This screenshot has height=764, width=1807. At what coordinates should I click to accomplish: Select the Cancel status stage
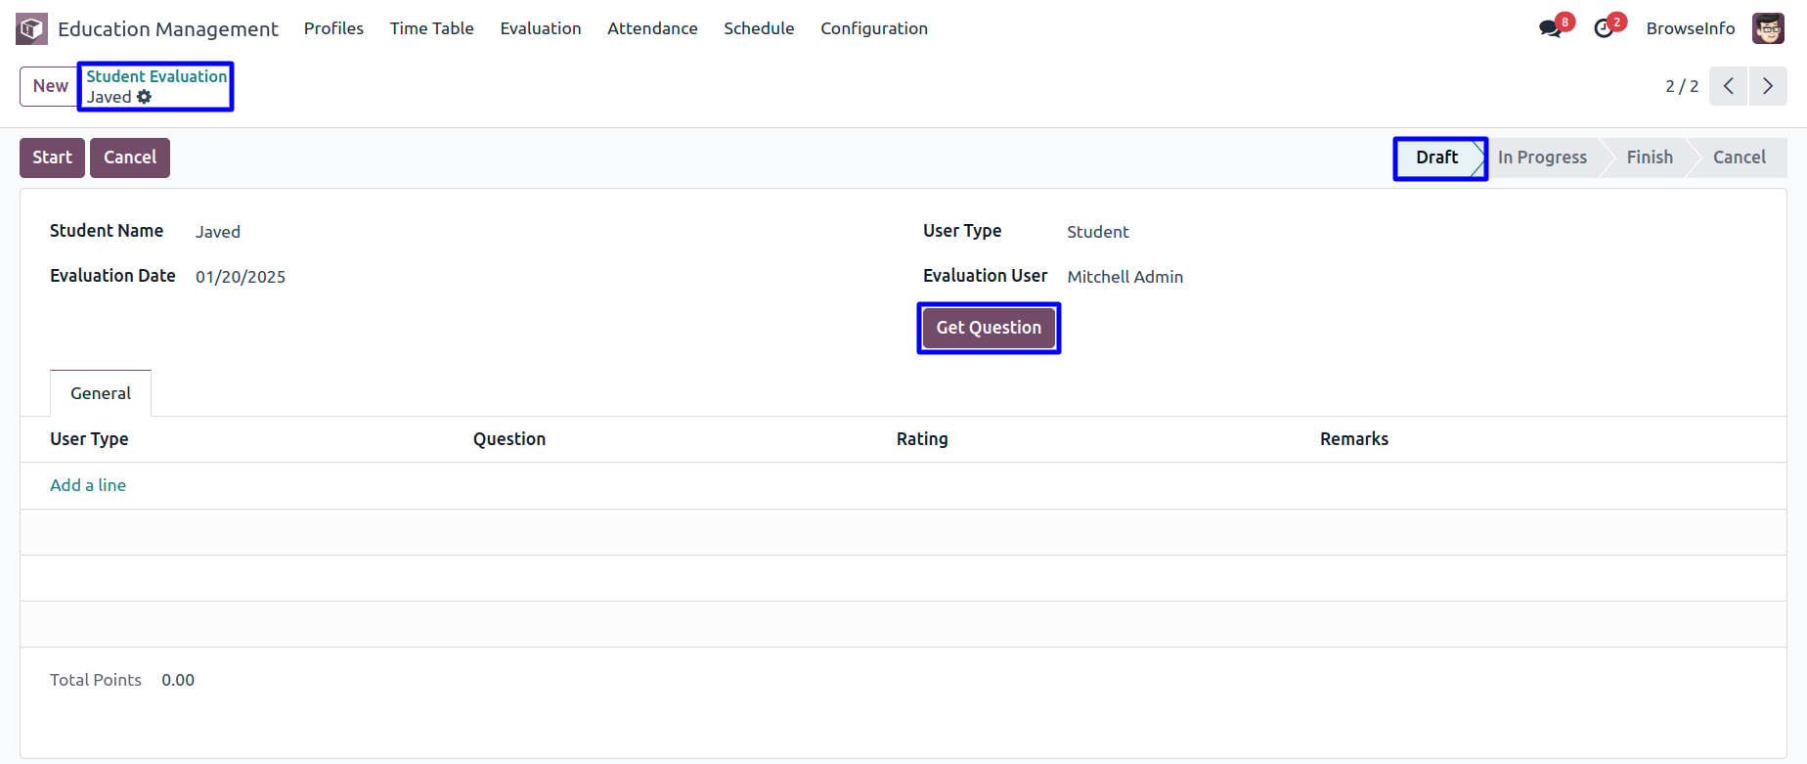1739,157
